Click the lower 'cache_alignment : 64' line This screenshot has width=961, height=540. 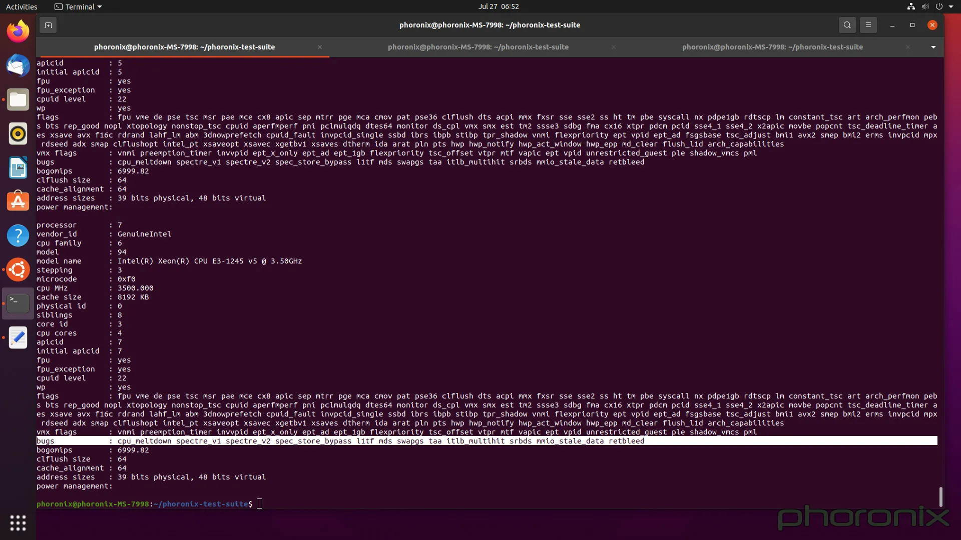pyautogui.click(x=82, y=468)
